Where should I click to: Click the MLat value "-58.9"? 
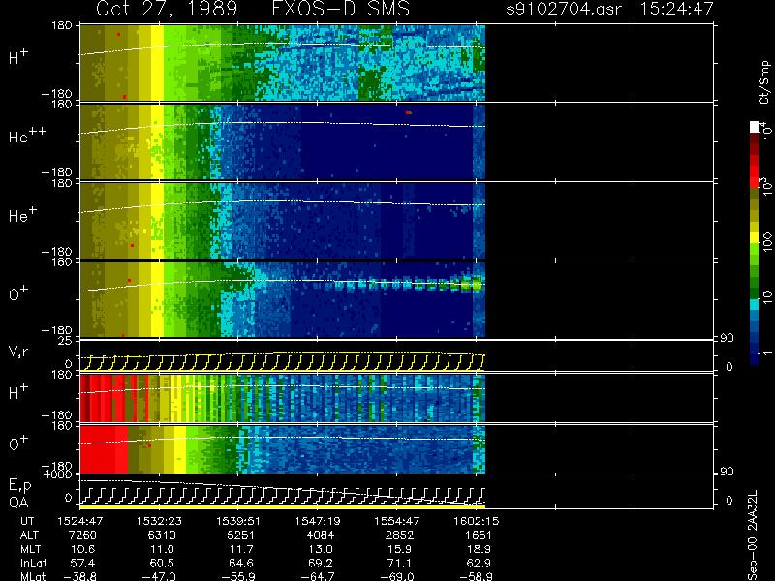476,576
